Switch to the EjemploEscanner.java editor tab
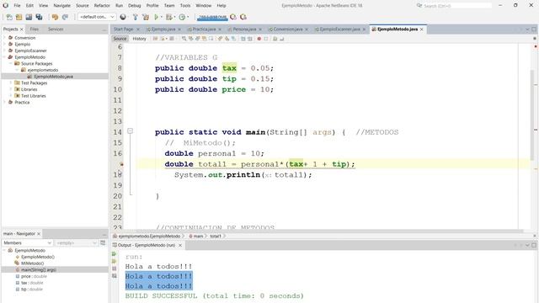 point(339,29)
